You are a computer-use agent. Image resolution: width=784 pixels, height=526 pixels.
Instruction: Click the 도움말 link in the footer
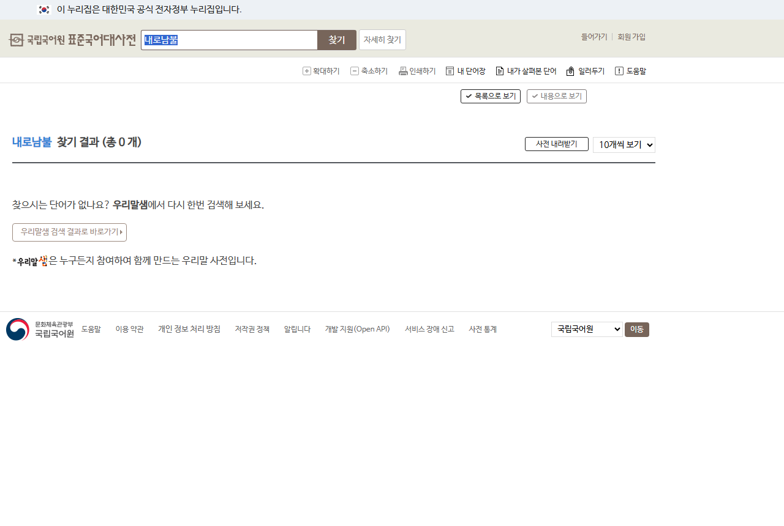[x=91, y=329]
